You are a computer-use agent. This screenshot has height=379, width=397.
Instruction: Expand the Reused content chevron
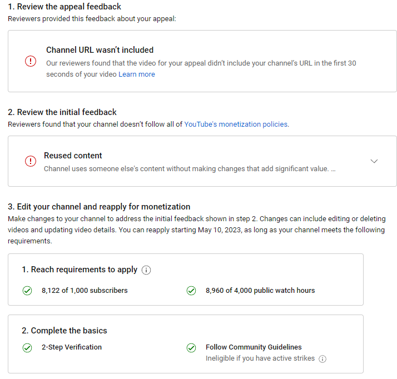tap(374, 161)
